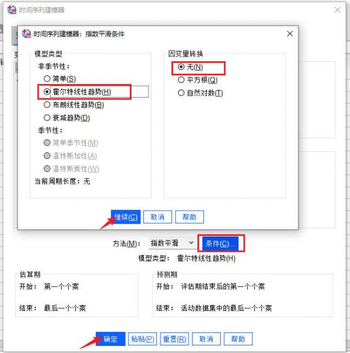
Task: Open 帮助 in the criteria dialog
Action: (x=189, y=217)
